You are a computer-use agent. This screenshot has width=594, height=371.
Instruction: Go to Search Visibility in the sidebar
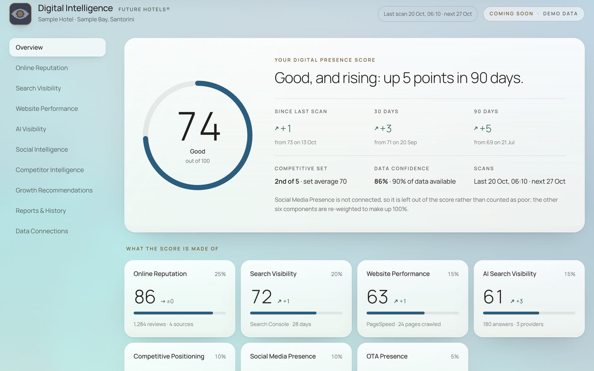click(57, 88)
